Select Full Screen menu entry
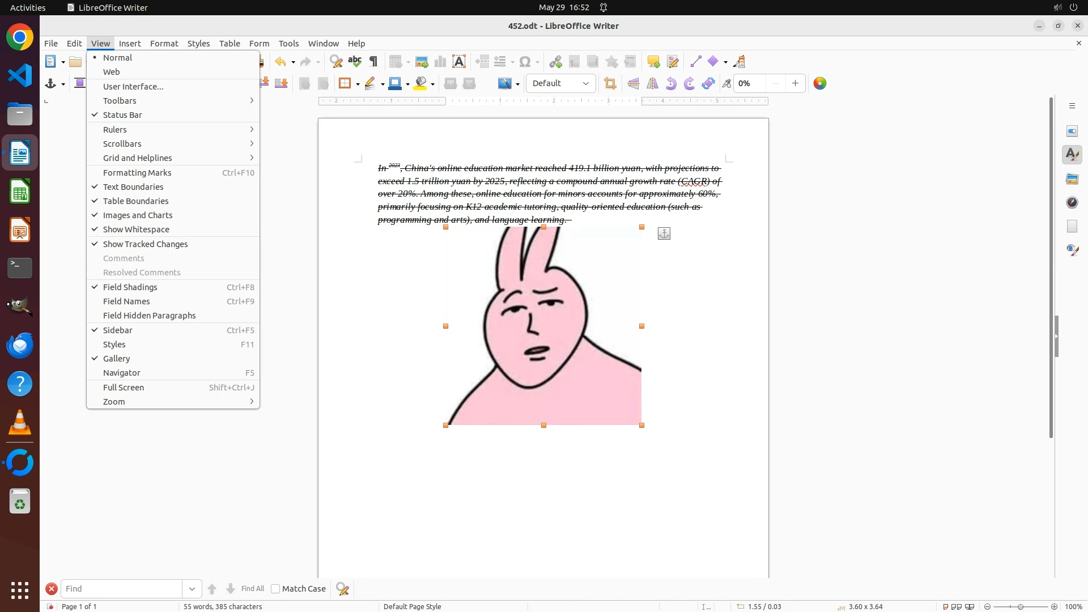The height and width of the screenshot is (612, 1088). coord(124,388)
